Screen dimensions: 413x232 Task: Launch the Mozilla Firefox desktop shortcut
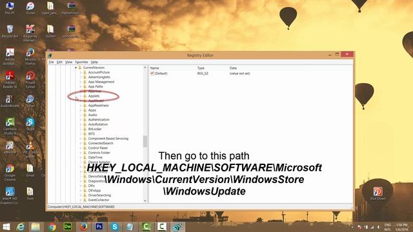coord(30,57)
